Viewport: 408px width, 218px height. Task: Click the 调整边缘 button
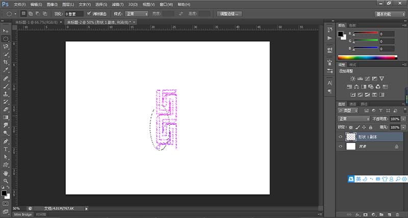[229, 14]
